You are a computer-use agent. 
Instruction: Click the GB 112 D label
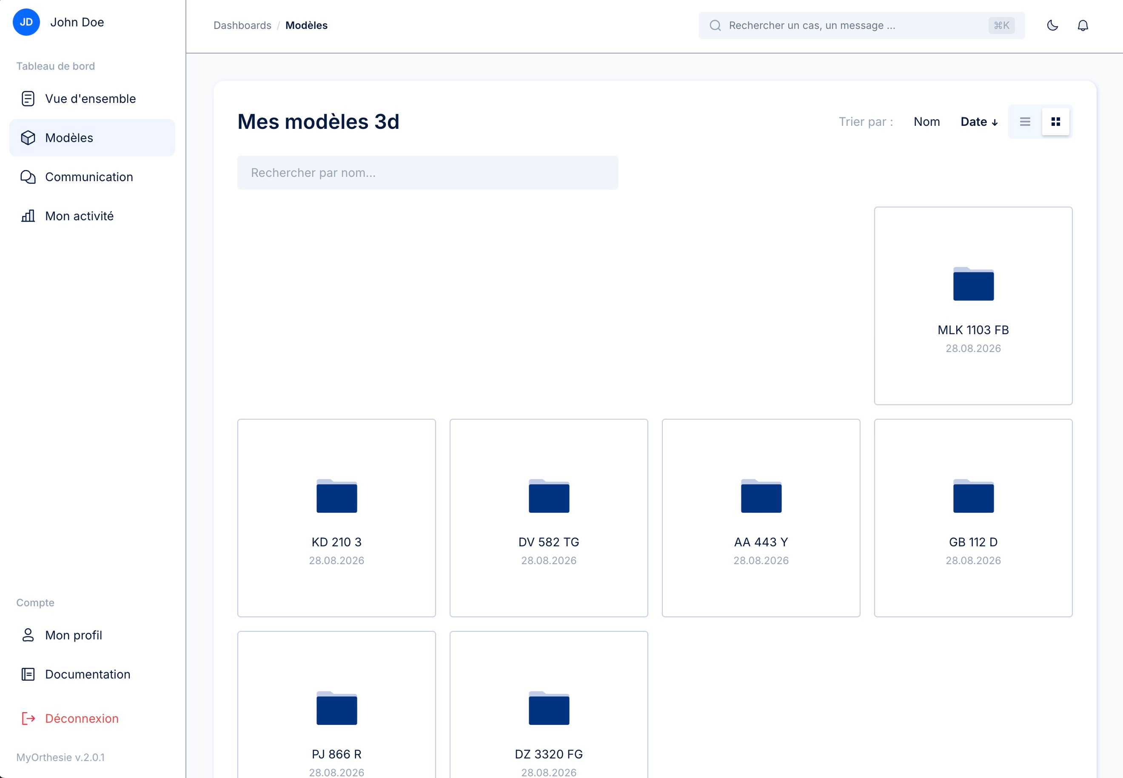(x=973, y=542)
